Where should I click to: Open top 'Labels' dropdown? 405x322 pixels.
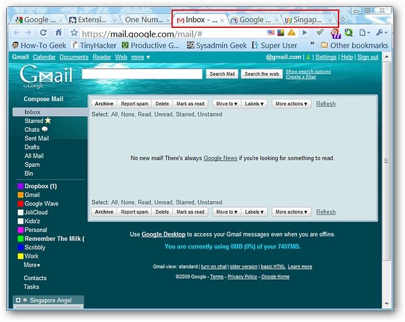pos(254,104)
